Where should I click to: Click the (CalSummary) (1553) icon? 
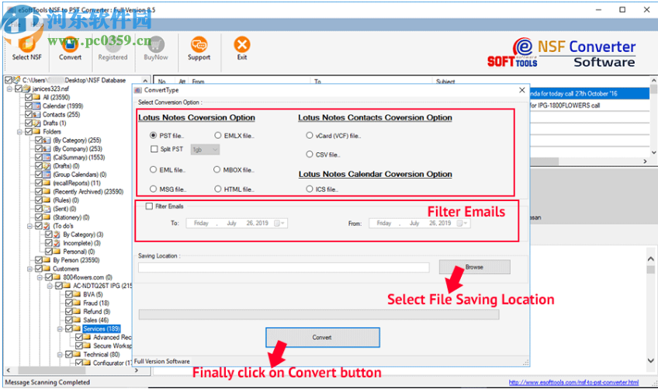pos(47,157)
